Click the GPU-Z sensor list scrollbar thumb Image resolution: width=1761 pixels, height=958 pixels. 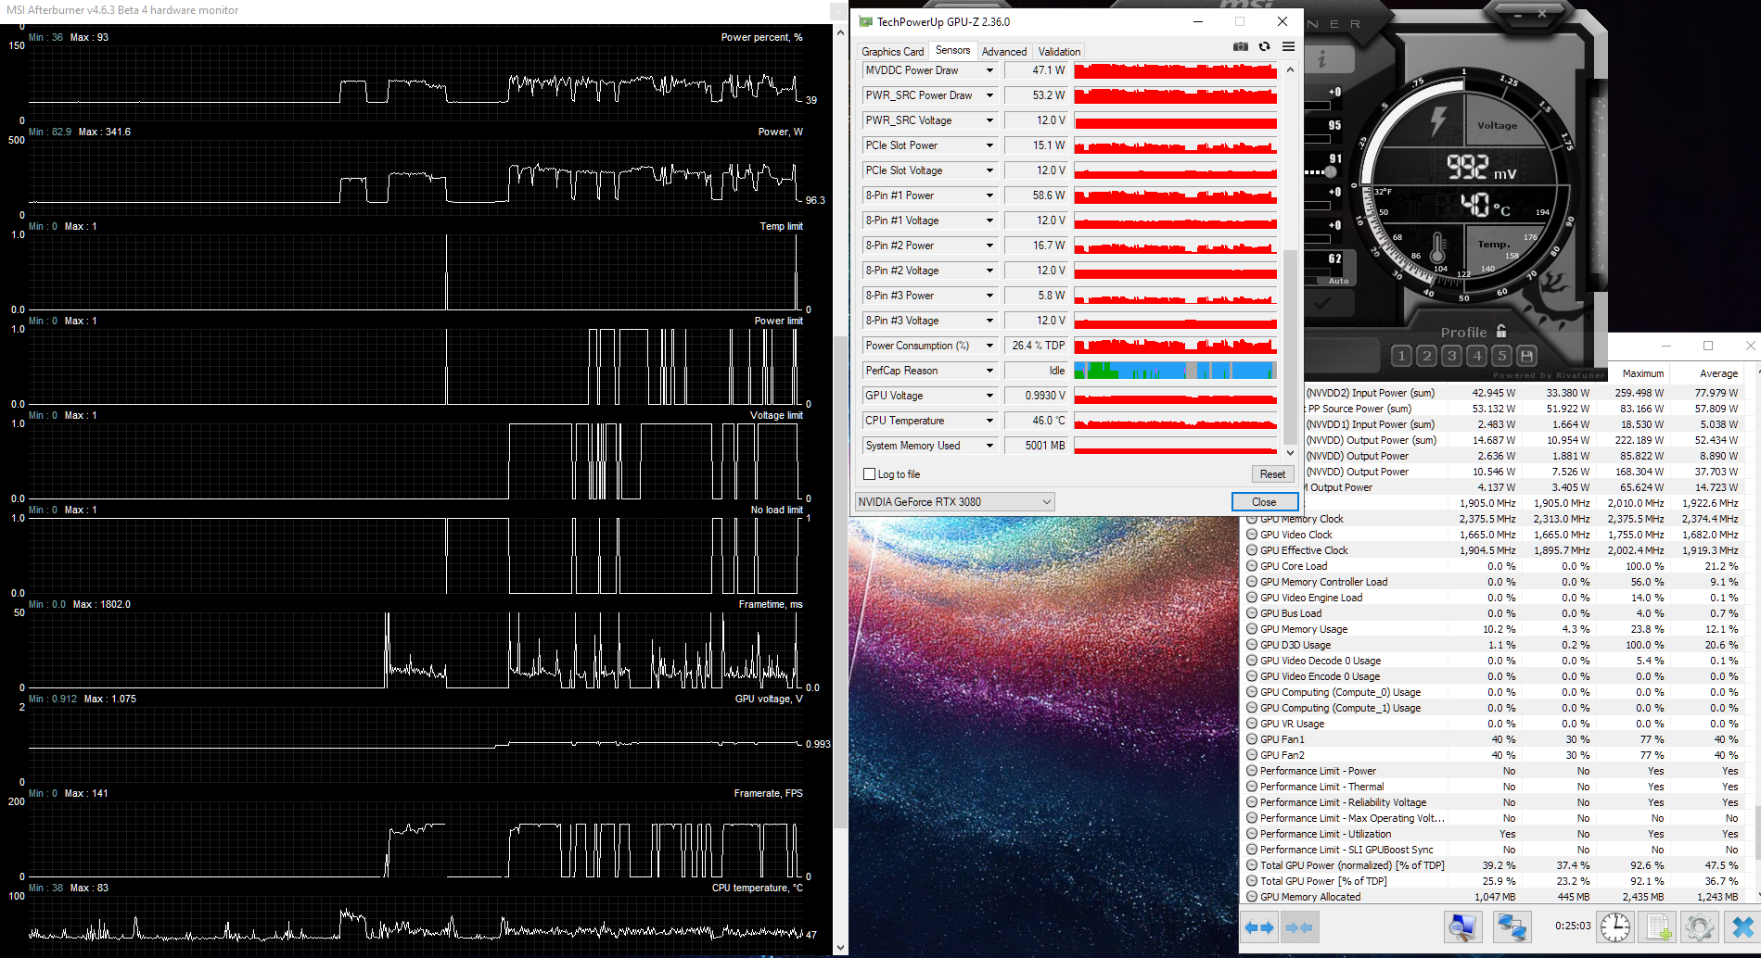click(1290, 347)
